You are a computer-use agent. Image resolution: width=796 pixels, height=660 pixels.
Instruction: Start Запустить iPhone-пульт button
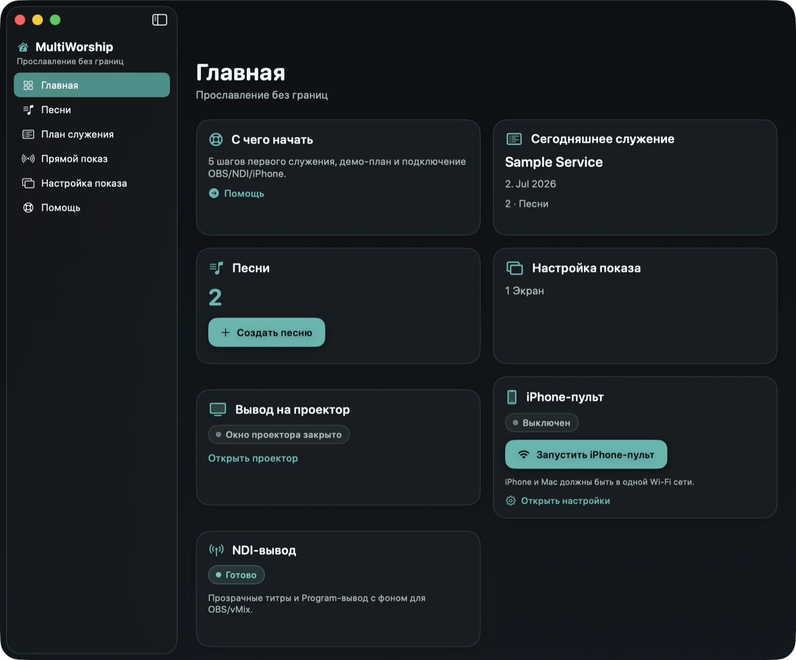coord(586,454)
